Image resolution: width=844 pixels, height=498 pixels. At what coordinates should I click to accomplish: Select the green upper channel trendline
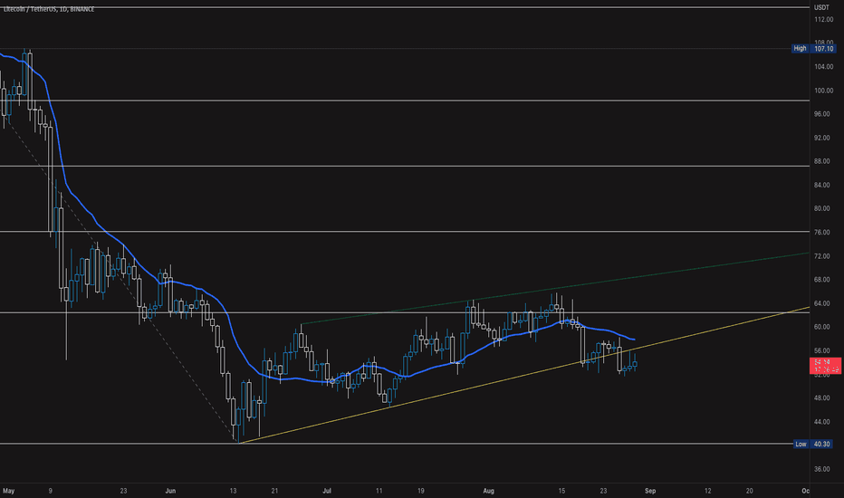(x=555, y=288)
